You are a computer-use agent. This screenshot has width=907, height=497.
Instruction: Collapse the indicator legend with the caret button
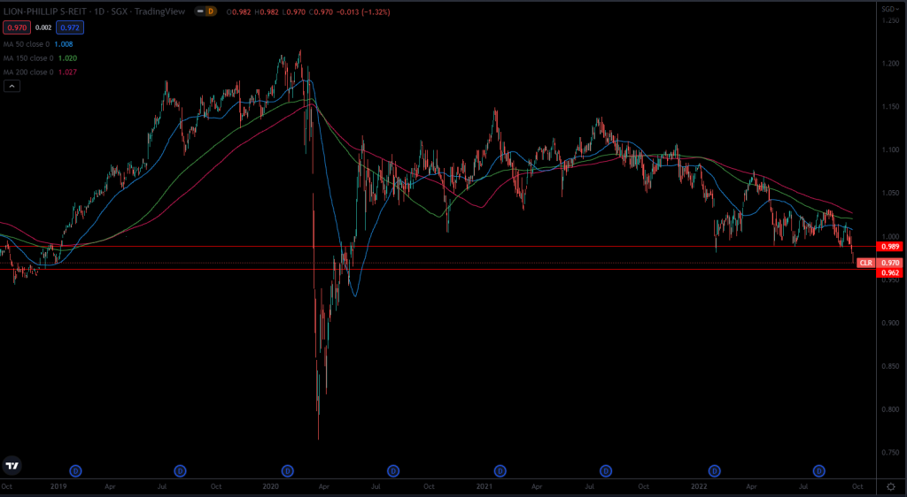point(12,86)
